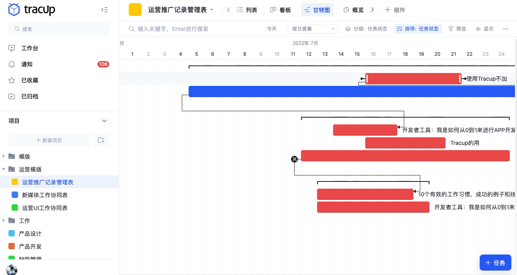Open filters with the 筛选 funnel icon
Screen dimensions: 517x275
452,29
